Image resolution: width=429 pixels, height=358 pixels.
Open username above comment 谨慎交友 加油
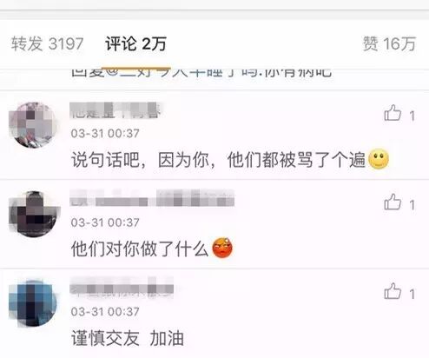tap(122, 288)
